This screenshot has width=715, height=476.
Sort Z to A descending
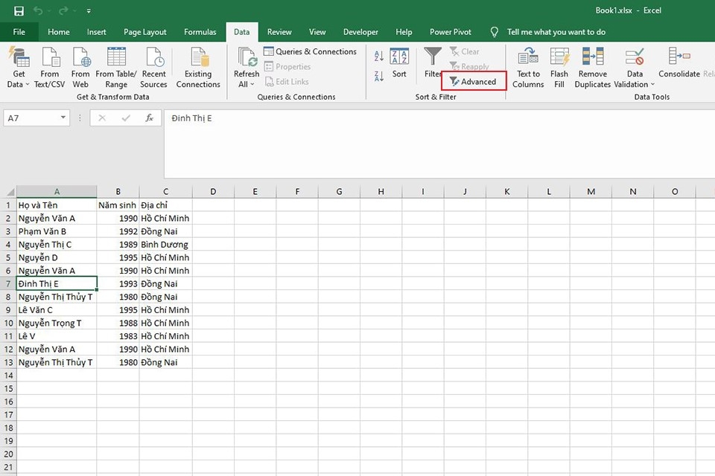378,76
